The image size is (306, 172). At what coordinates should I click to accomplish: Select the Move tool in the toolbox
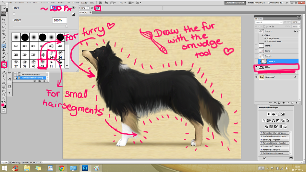point(4,19)
